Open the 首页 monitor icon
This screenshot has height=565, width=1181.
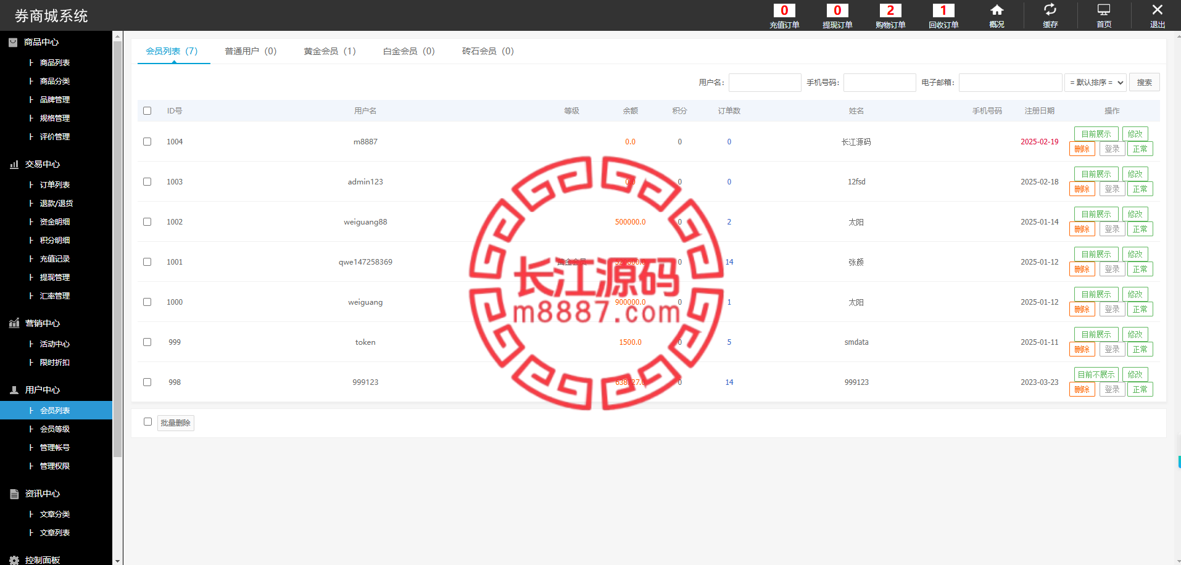1104,10
